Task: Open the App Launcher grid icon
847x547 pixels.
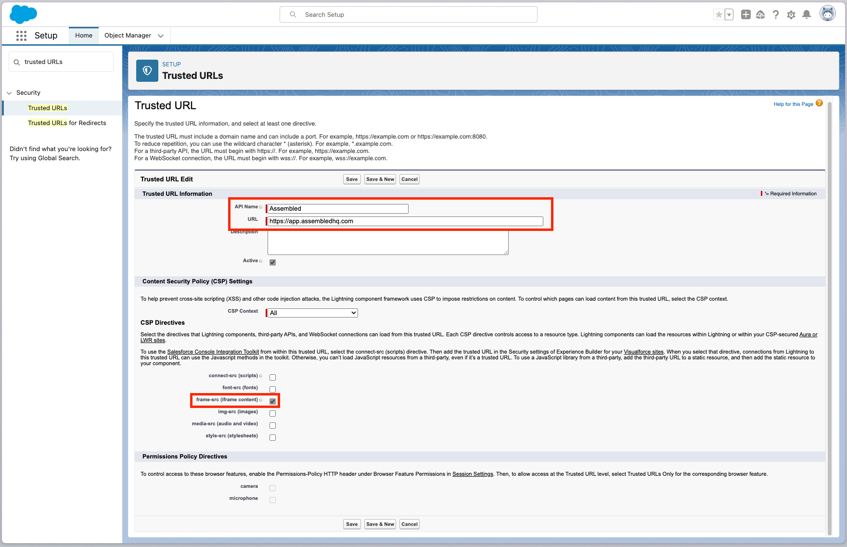Action: tap(21, 36)
